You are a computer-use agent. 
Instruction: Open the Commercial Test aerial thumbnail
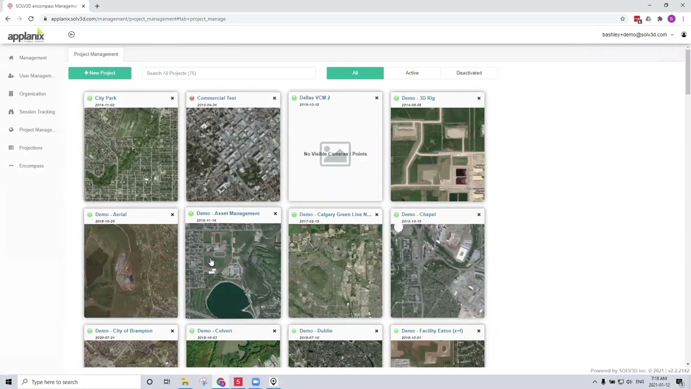(233, 155)
